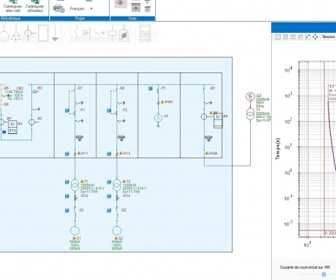The width and height of the screenshot is (336, 280).
Task: Click the Vues ribbon group label
Action: click(132, 19)
